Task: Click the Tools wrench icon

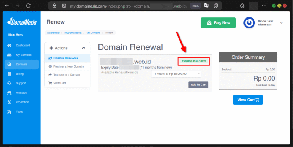Action: click(x=9, y=112)
